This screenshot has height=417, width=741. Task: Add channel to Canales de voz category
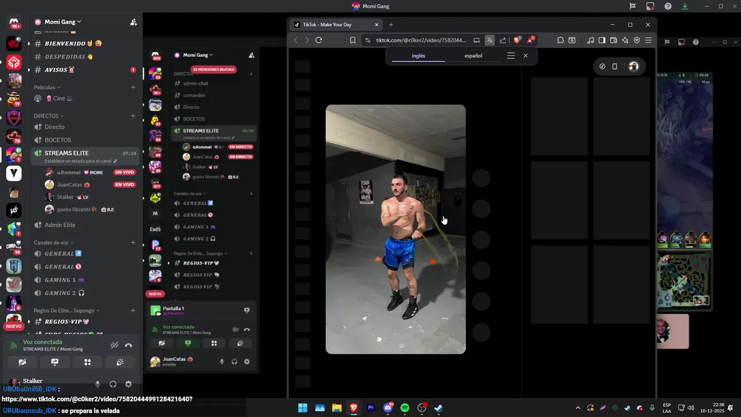point(133,243)
